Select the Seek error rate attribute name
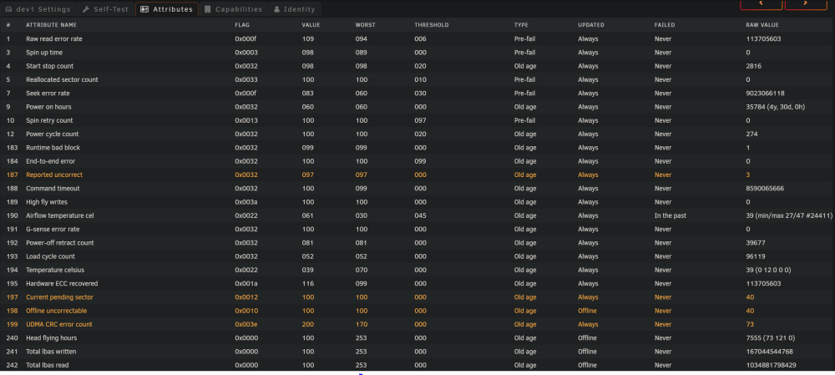The width and height of the screenshot is (835, 375). click(x=48, y=94)
